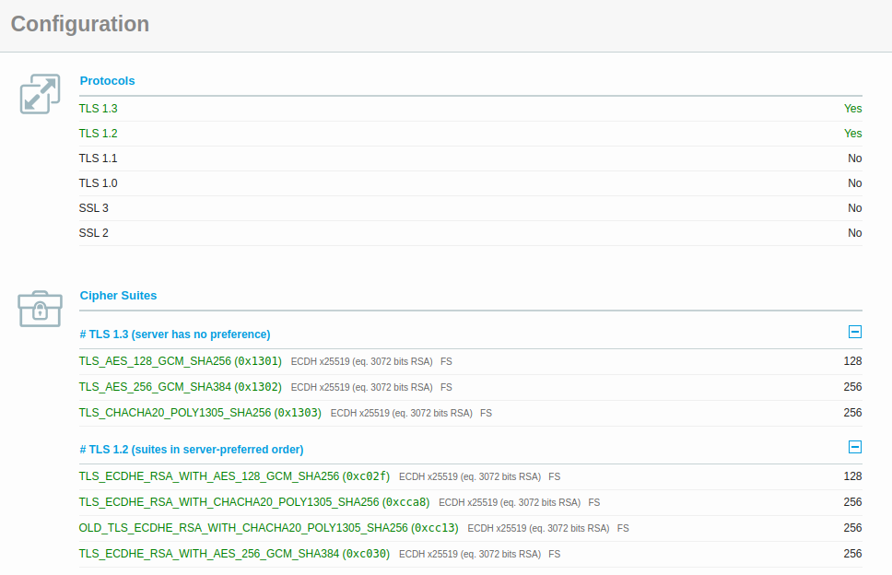Viewport: 892px width, 575px height.
Task: Click the '# TLS 1.2 (suites in server-preferred order)' header
Action: click(x=191, y=450)
